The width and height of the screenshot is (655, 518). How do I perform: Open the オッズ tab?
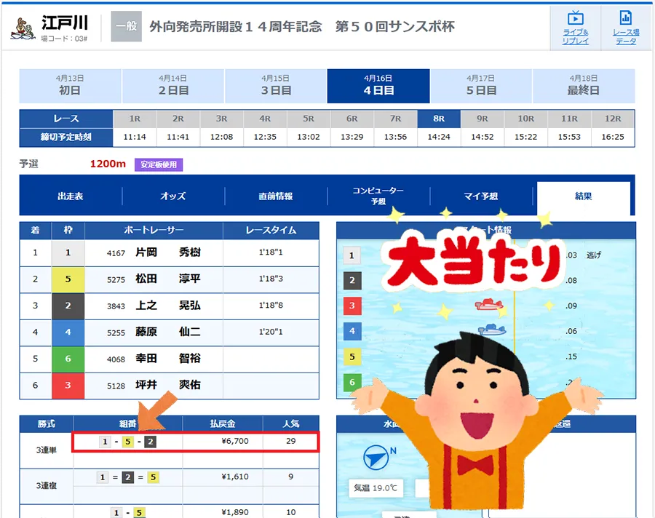[x=173, y=196]
